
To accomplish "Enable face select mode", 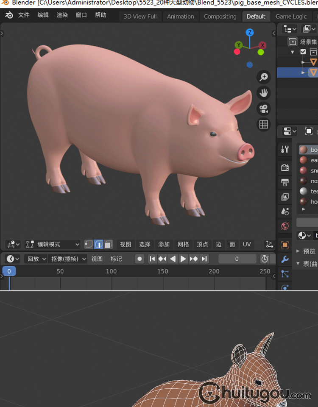I will pyautogui.click(x=109, y=244).
